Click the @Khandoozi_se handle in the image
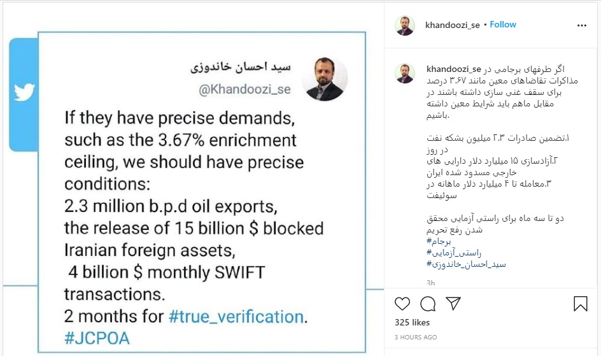The image size is (601, 356). 245,90
